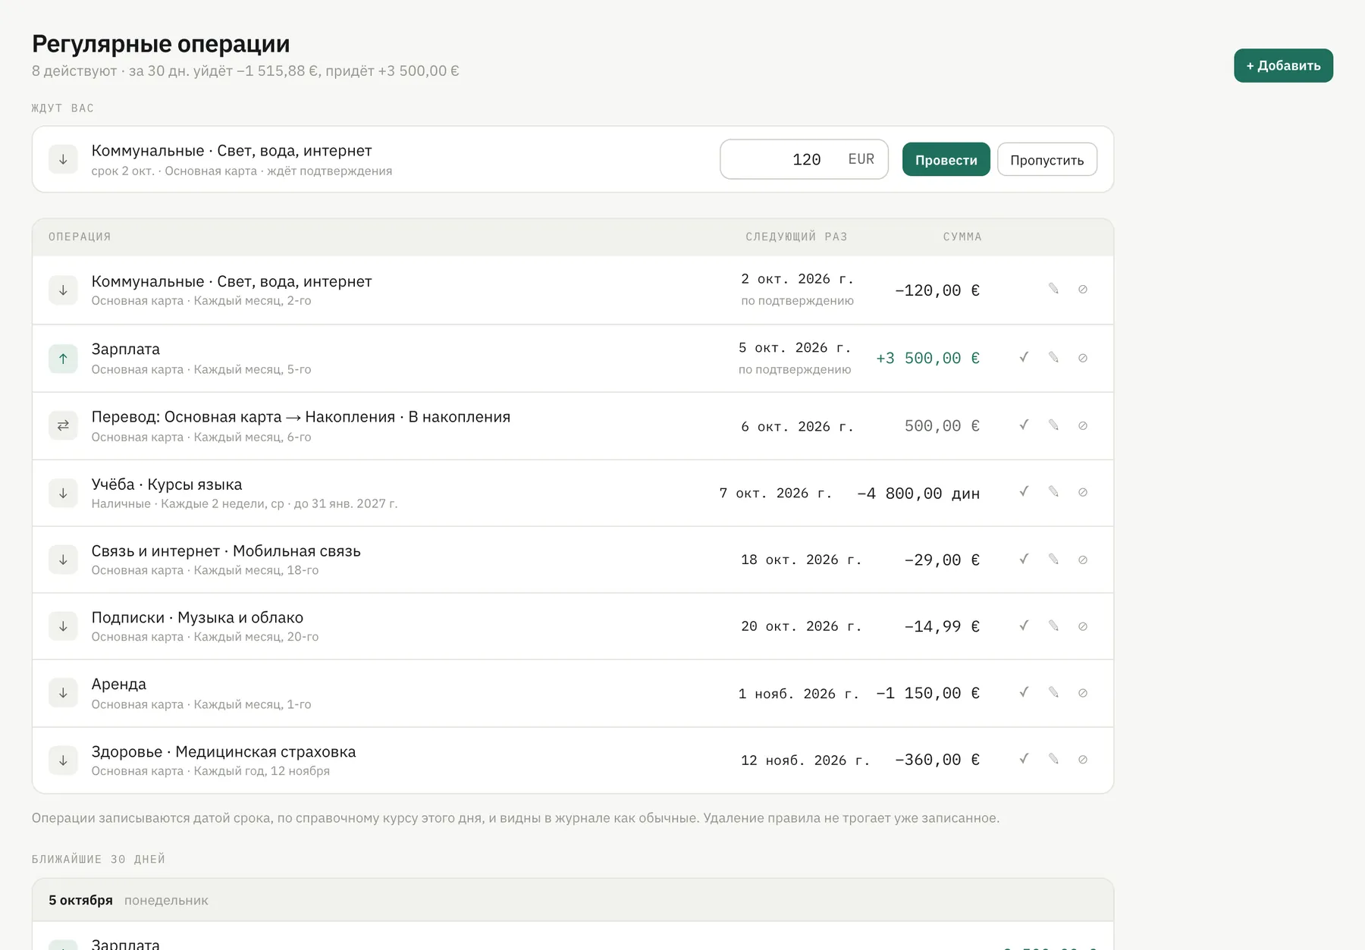This screenshot has width=1365, height=950.
Task: Disable the Подписки · Музыка и облако rule
Action: click(1083, 625)
